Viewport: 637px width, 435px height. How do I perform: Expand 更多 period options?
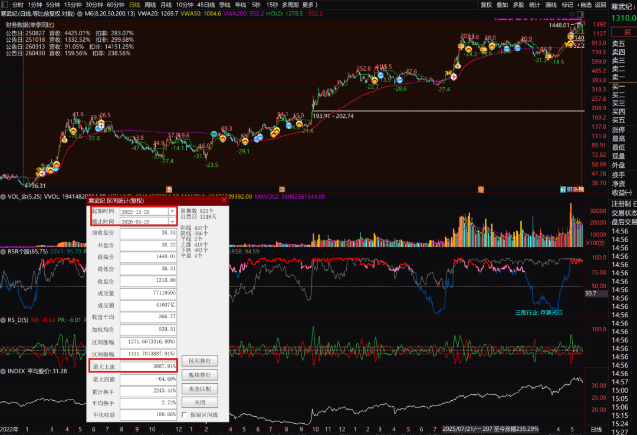pyautogui.click(x=310, y=5)
